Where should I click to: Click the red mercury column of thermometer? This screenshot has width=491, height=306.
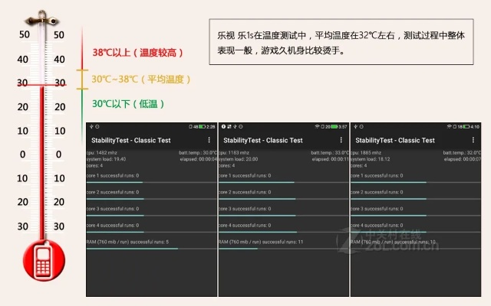(41, 163)
